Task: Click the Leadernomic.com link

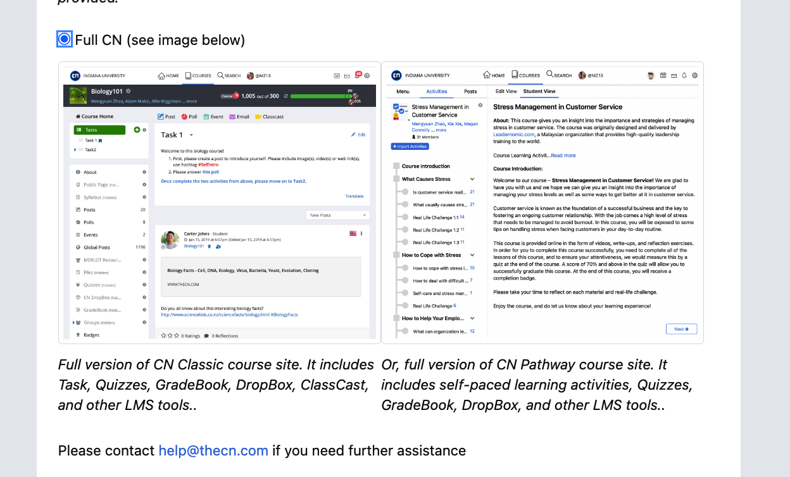Action: tap(515, 134)
